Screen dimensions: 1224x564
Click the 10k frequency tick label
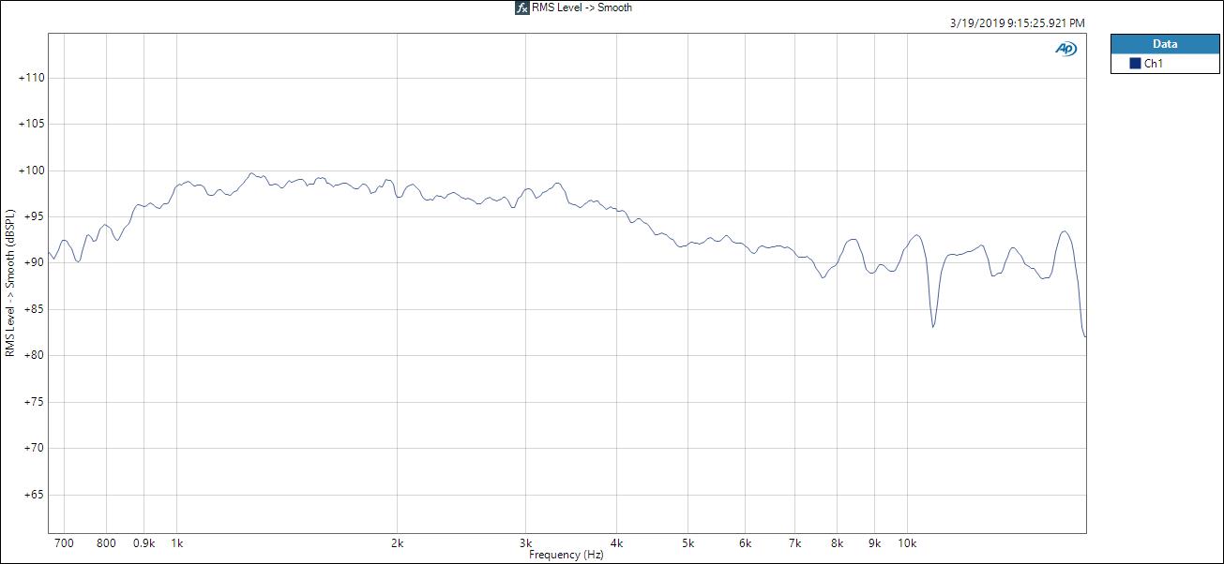907,542
